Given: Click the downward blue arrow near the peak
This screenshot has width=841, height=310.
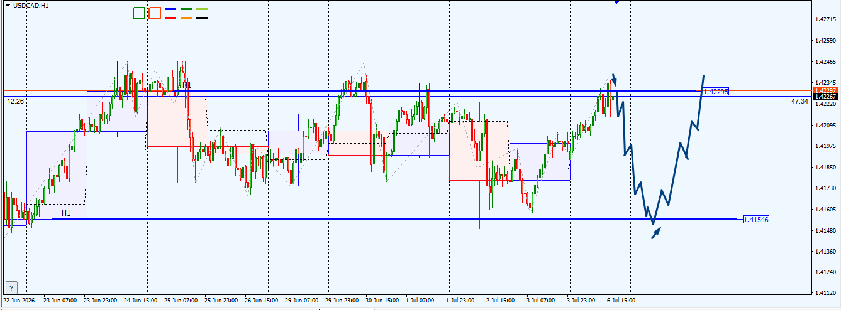Looking at the screenshot, I should click(615, 80).
